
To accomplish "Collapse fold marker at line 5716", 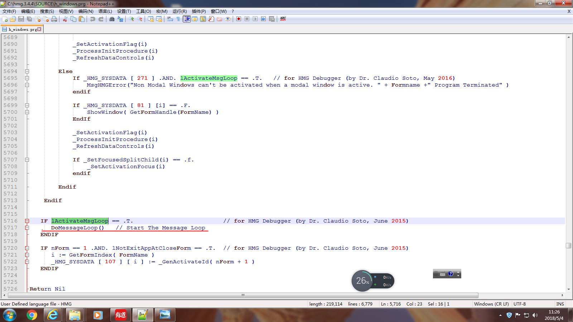I will pyautogui.click(x=27, y=221).
